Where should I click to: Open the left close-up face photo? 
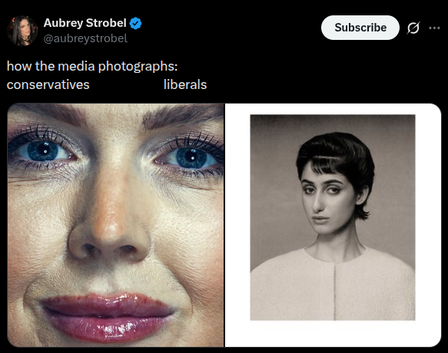116,225
